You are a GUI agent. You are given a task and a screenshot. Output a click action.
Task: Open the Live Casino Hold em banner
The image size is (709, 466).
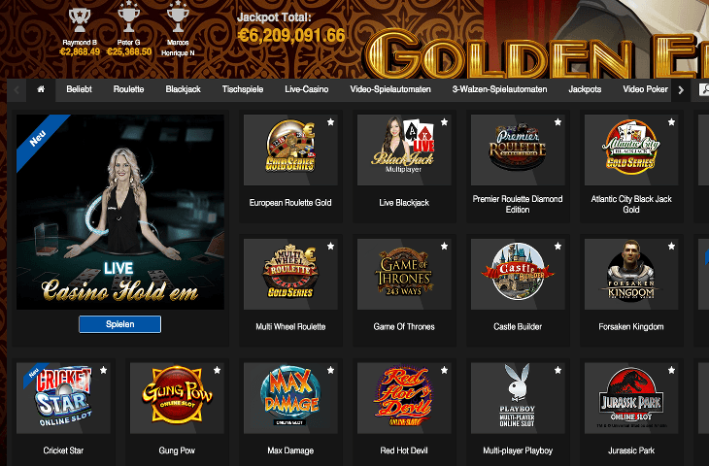[120, 212]
